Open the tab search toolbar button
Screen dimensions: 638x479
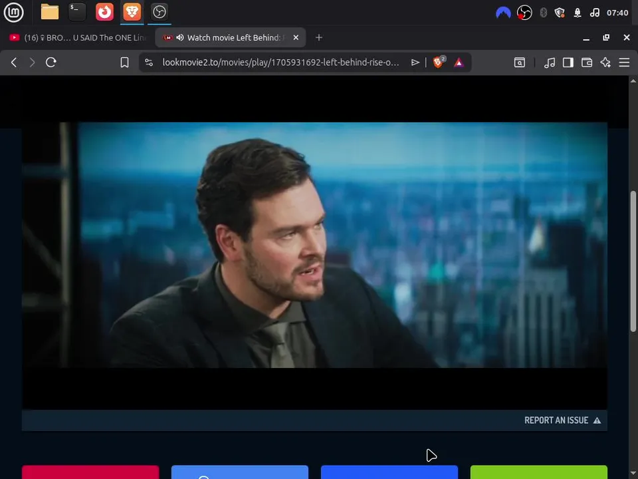pos(520,63)
